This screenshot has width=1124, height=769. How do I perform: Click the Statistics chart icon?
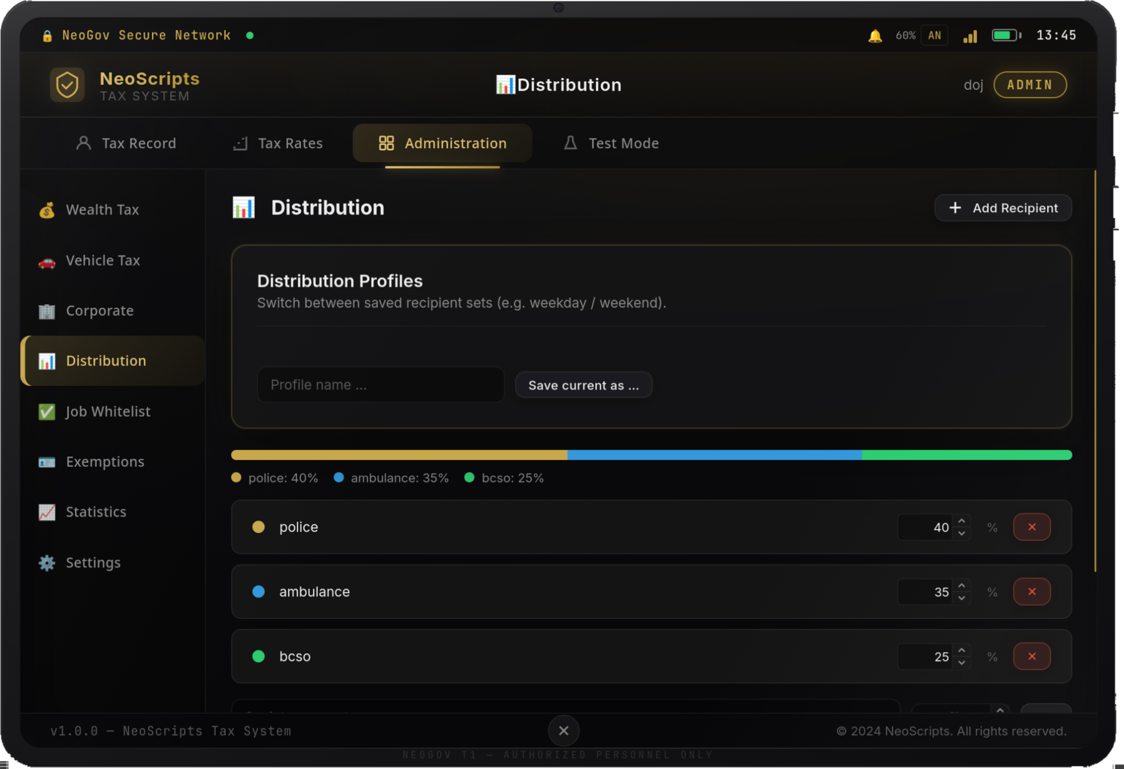click(47, 512)
